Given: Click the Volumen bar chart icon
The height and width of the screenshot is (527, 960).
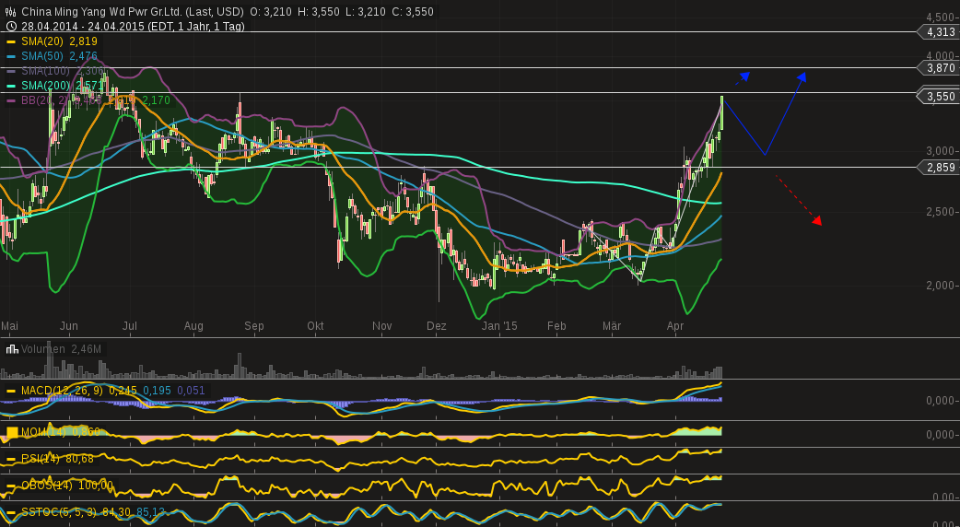Looking at the screenshot, I should point(11,349).
